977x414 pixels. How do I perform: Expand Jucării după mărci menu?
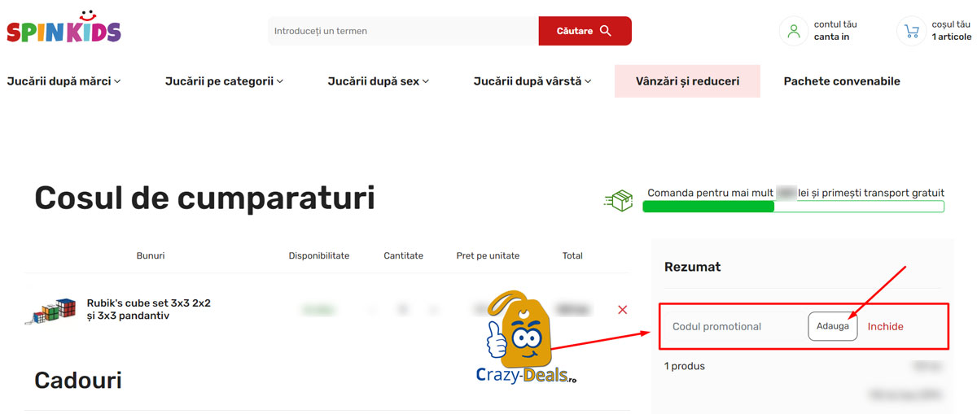point(64,81)
